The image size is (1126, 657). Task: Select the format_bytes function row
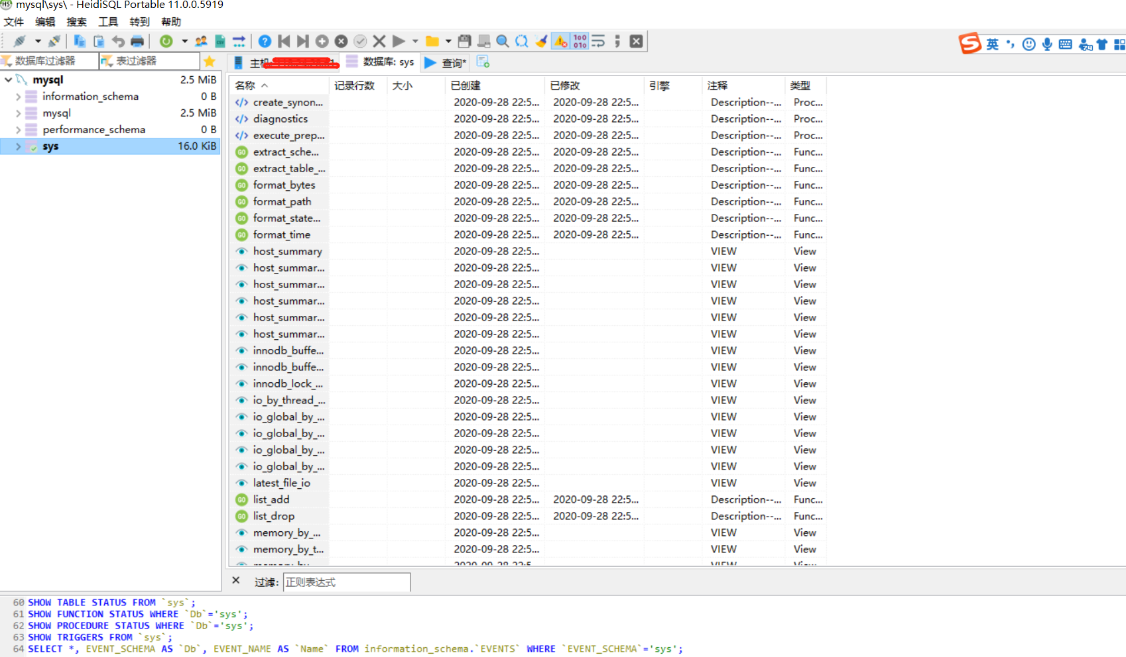point(528,185)
